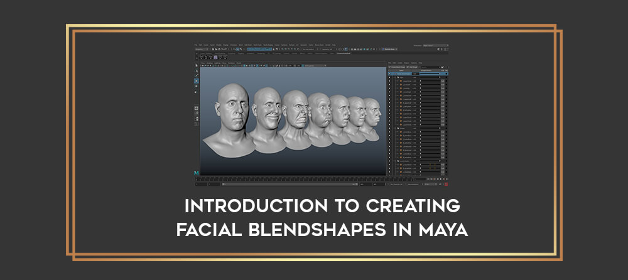Switch to the Scale tool
The height and width of the screenshot is (280, 628).
(196, 92)
